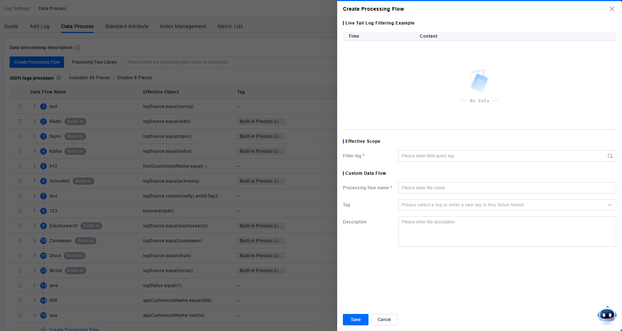This screenshot has height=331, width=622.
Task: Click the drag handle for Kafka row
Action: click(20, 151)
